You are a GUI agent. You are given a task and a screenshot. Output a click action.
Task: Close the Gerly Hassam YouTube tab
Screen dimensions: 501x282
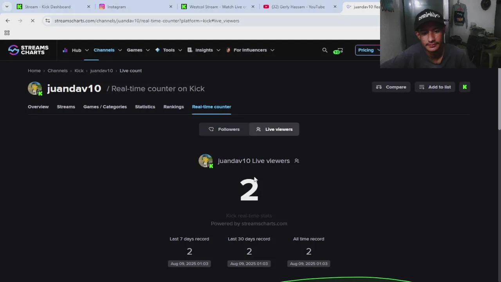[x=335, y=7]
